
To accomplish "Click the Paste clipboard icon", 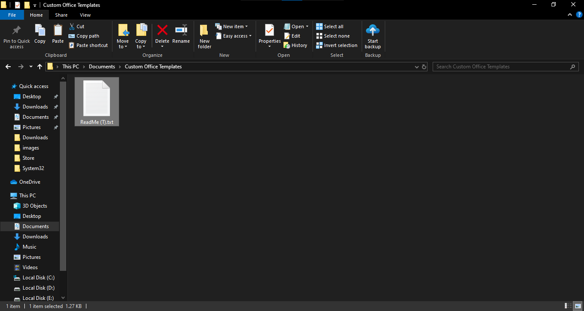I will pyautogui.click(x=58, y=30).
